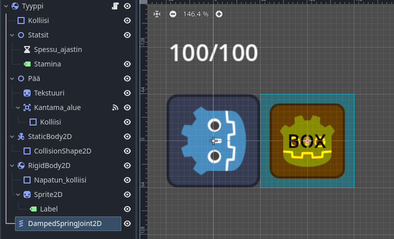
Task: Click the signal icon on Kantama_alue
Action: (115, 107)
